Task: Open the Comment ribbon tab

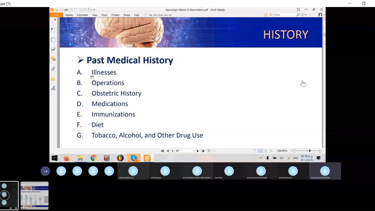Action: [x=82, y=15]
